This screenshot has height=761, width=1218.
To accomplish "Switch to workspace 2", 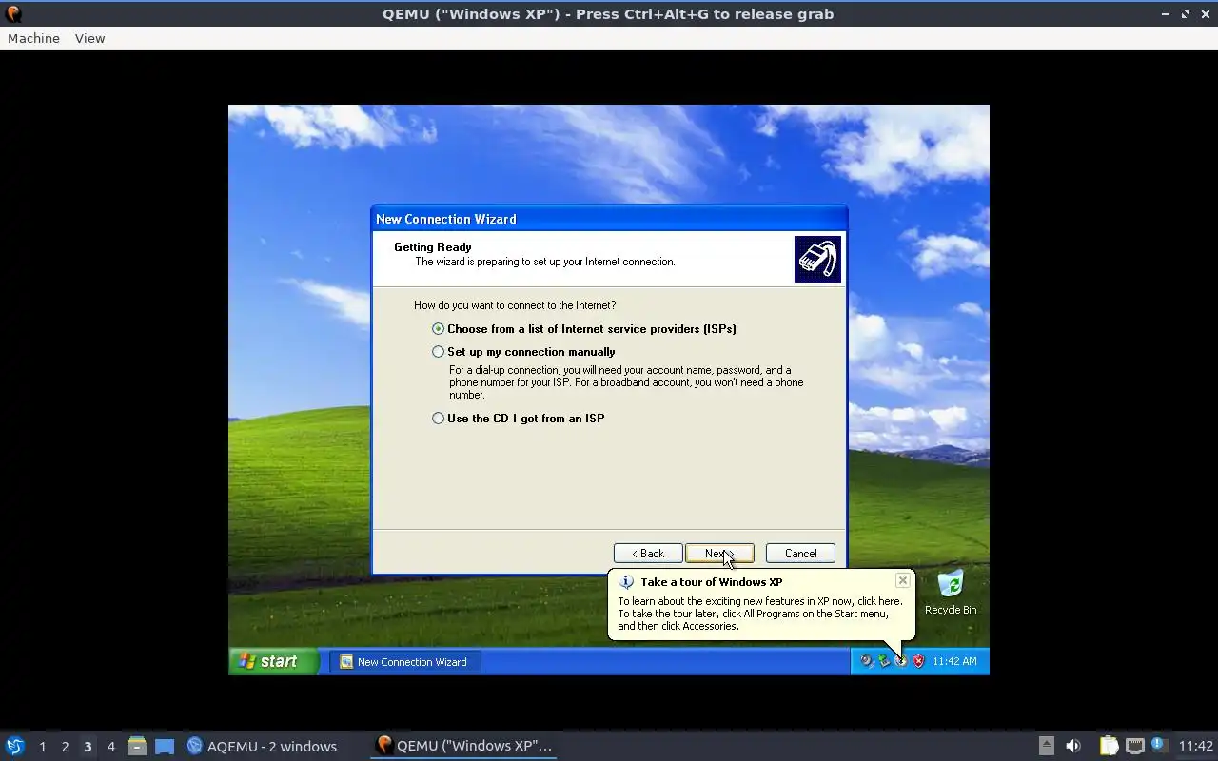I will coord(65,746).
